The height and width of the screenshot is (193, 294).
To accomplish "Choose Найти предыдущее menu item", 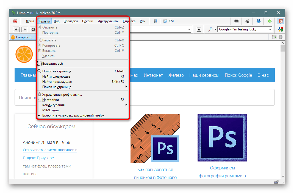I will pyautogui.click(x=83, y=82).
